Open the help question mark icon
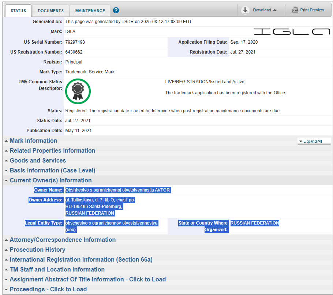 [116, 10]
